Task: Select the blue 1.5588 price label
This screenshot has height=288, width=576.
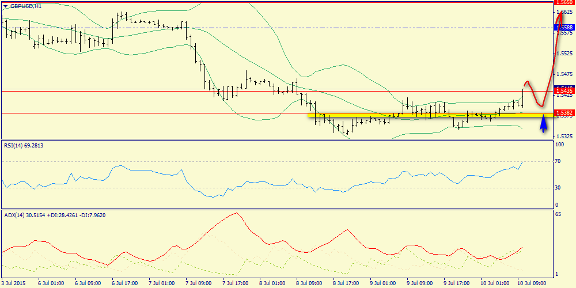Action: (563, 27)
